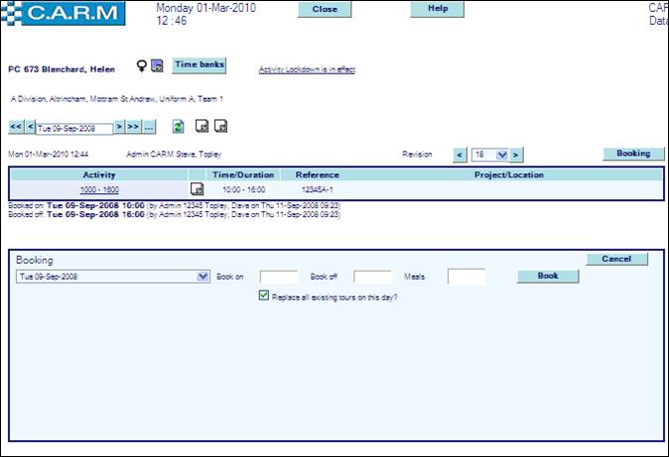The image size is (669, 457).
Task: Expand the Revision number dropdown
Action: tap(501, 155)
